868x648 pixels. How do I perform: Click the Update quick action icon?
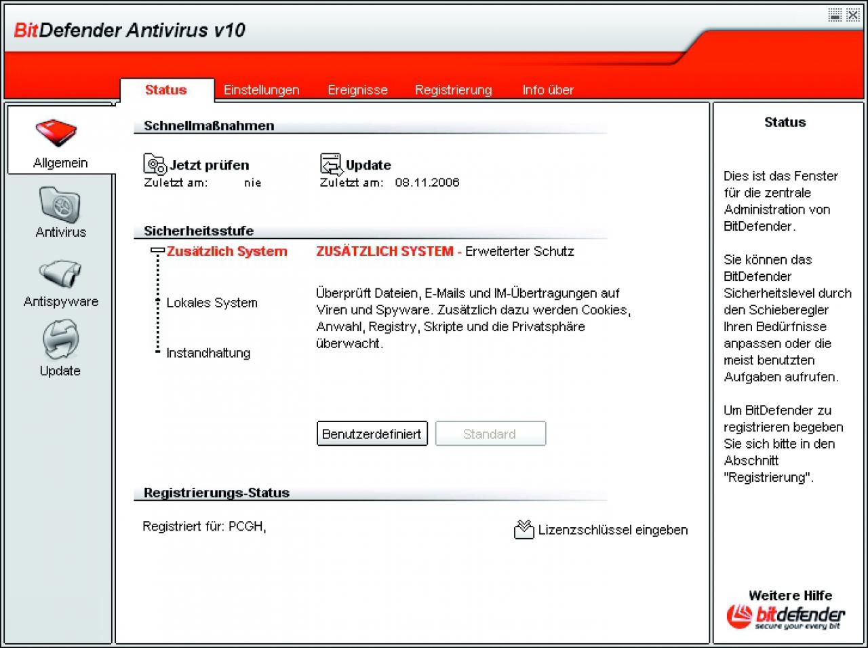point(331,165)
